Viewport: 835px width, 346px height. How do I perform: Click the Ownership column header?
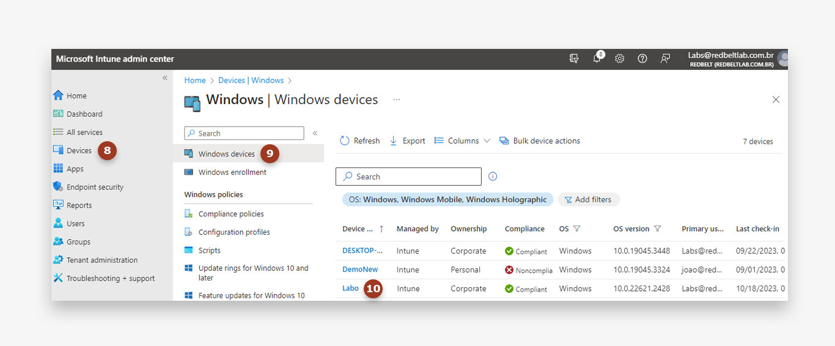tap(469, 229)
